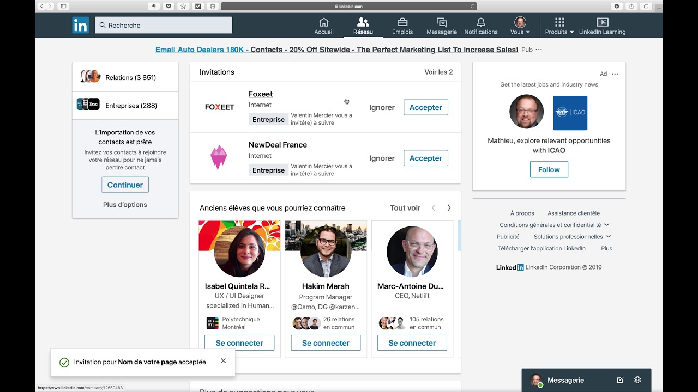Open LinkedIn Learning
Viewport: 698px width, 392px height.
(602, 26)
